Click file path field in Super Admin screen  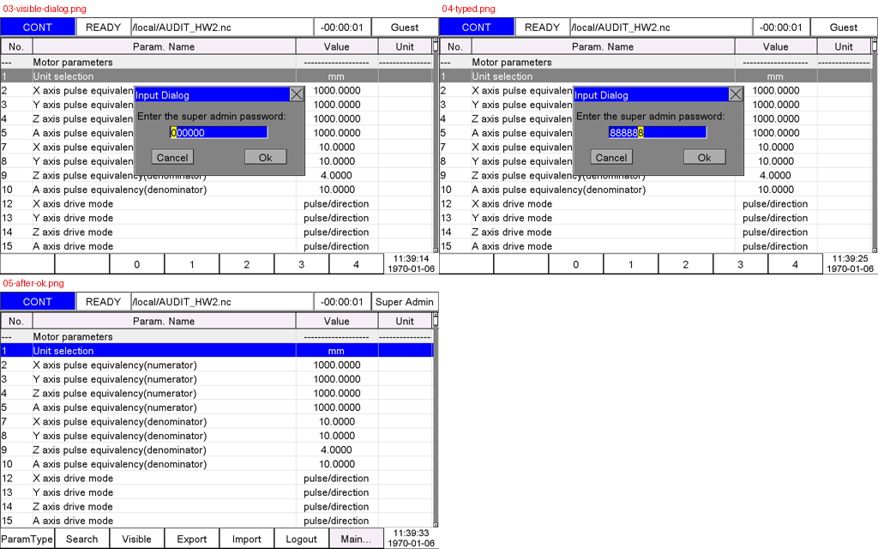coord(222,302)
